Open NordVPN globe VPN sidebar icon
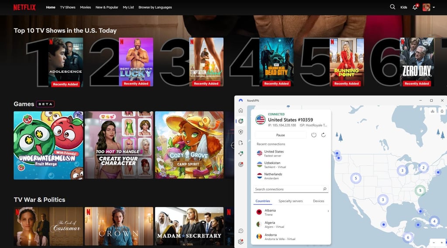This screenshot has height=248, width=447. [241, 121]
